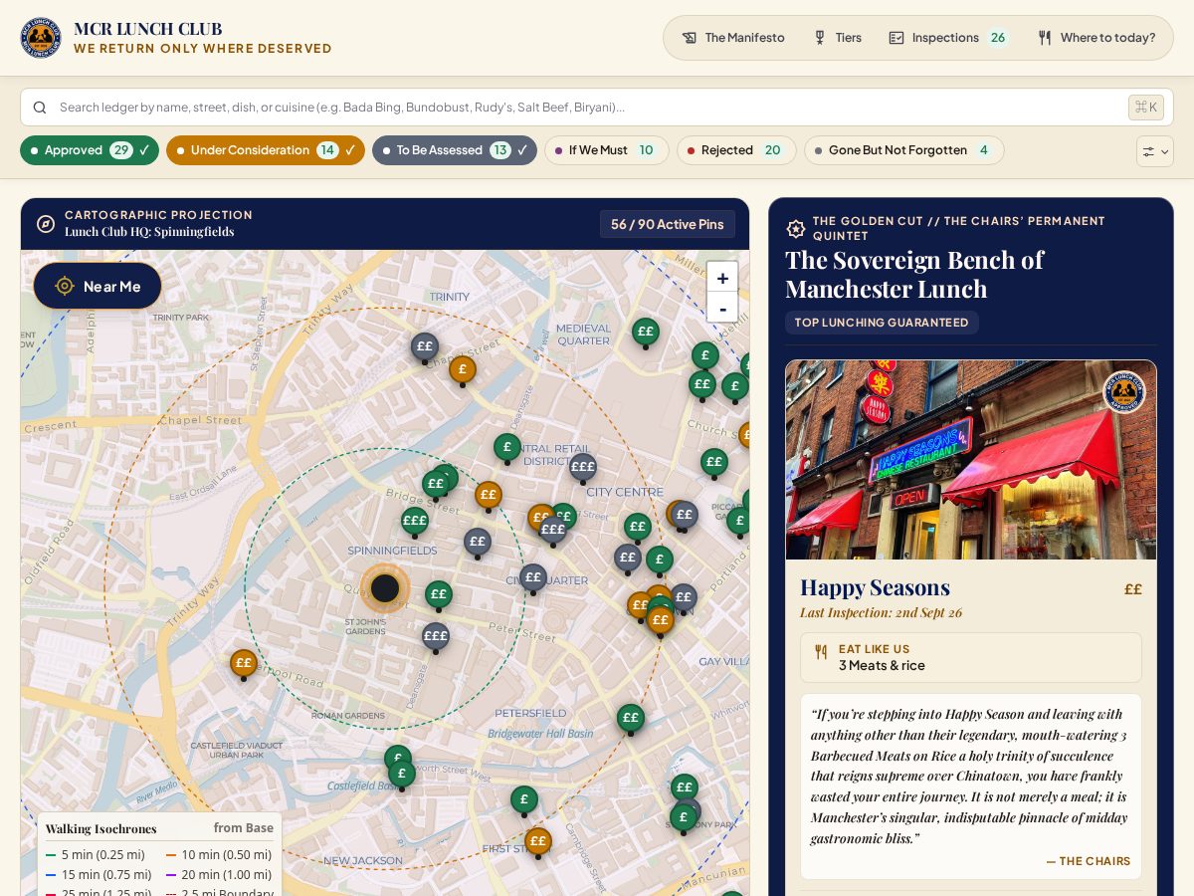The width and height of the screenshot is (1194, 896).
Task: Switch to Where to today? tab
Action: [x=1095, y=38]
